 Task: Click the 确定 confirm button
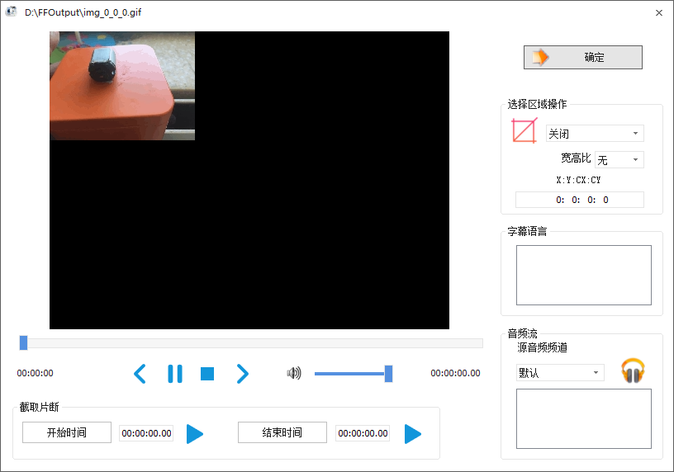(583, 57)
